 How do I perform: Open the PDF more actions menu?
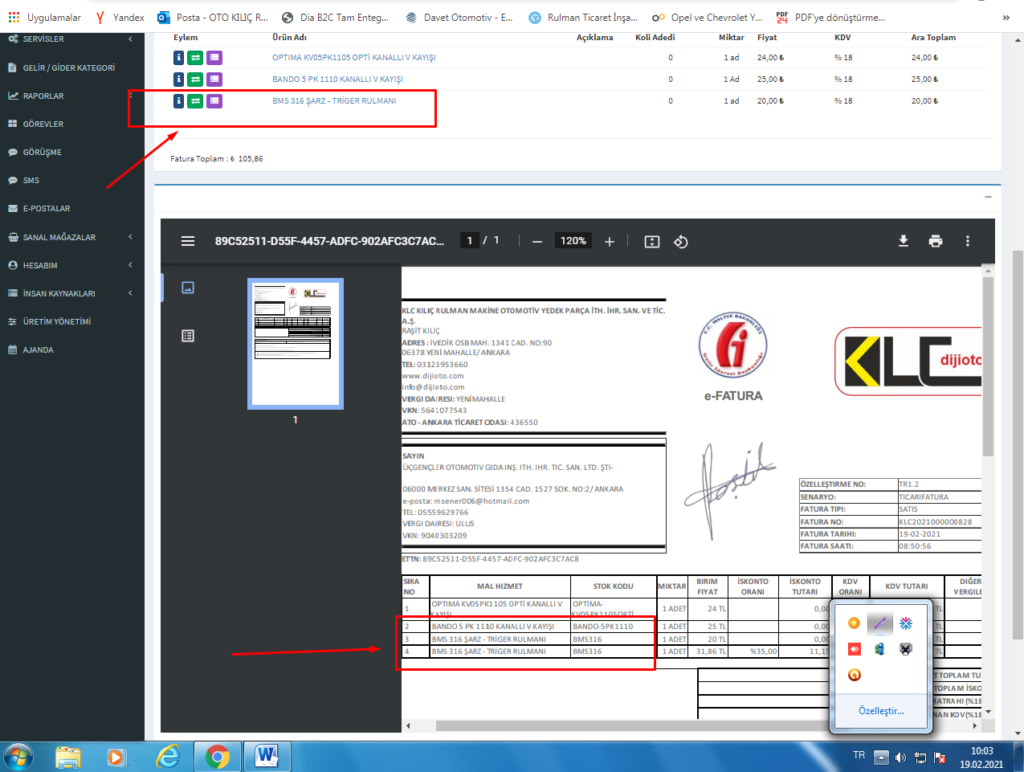(x=968, y=241)
